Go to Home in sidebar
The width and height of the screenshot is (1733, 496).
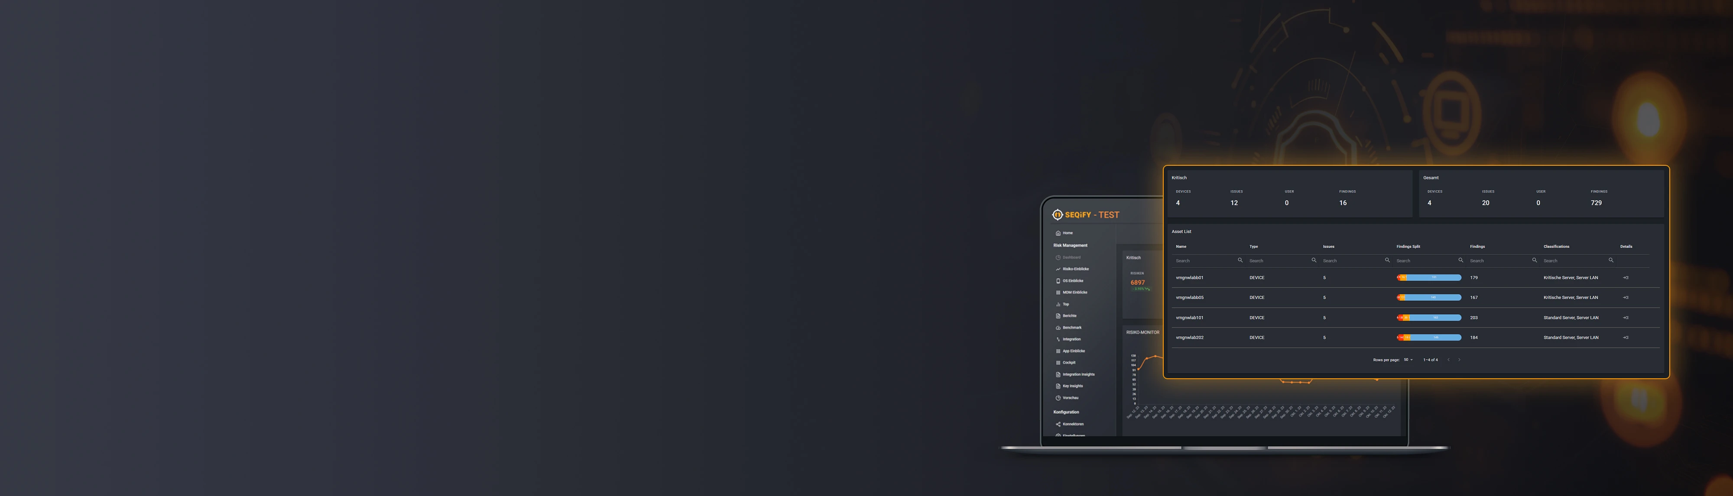[x=1067, y=233]
